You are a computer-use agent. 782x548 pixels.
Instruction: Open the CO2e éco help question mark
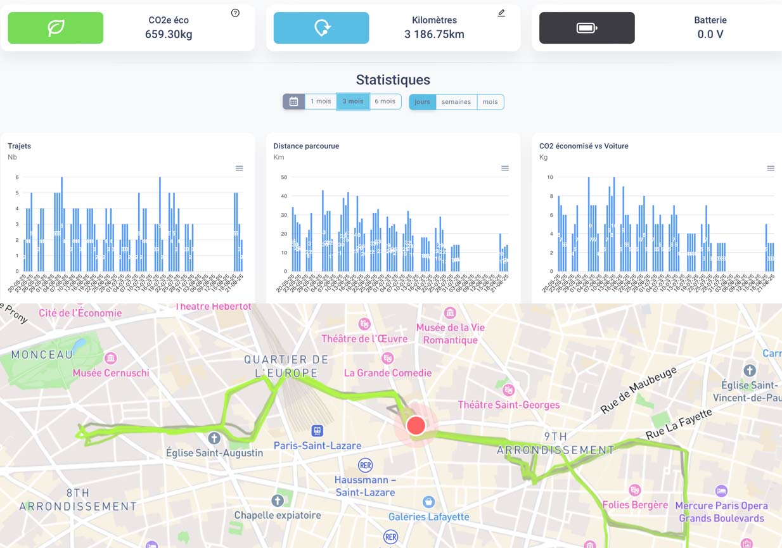(x=235, y=13)
